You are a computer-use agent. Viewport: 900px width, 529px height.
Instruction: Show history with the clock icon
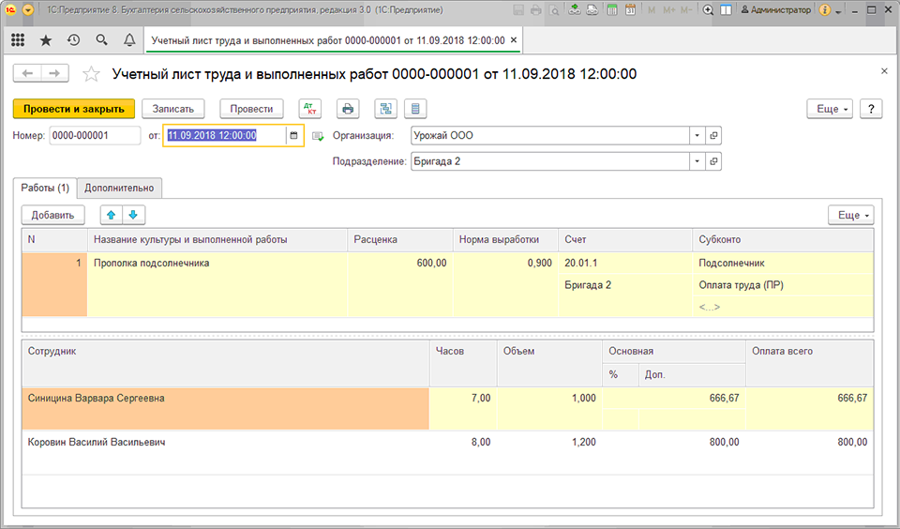coord(73,40)
